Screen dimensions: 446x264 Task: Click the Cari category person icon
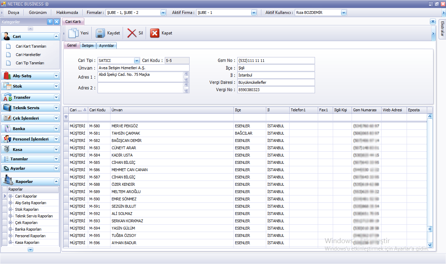coord(7,36)
